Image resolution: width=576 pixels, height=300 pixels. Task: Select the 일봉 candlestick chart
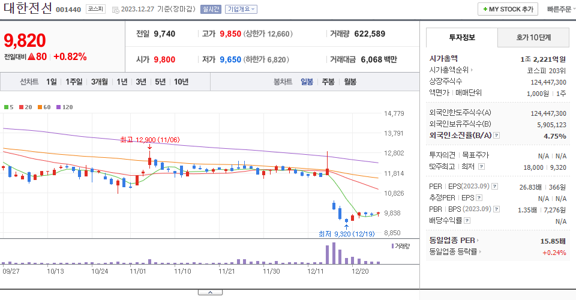coord(307,82)
